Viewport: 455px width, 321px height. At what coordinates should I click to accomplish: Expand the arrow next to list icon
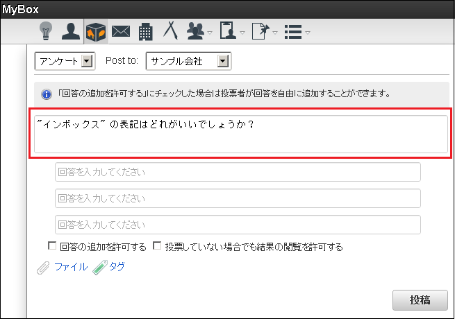click(x=308, y=33)
